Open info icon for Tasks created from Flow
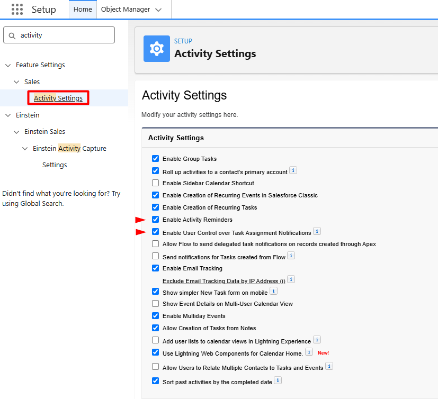Image resolution: width=438 pixels, height=399 pixels. (291, 255)
